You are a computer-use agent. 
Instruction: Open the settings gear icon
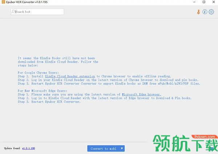211,12
